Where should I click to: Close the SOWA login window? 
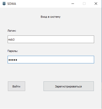96,4
